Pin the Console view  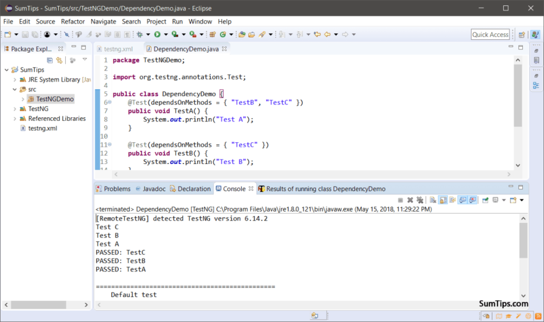pos(484,199)
